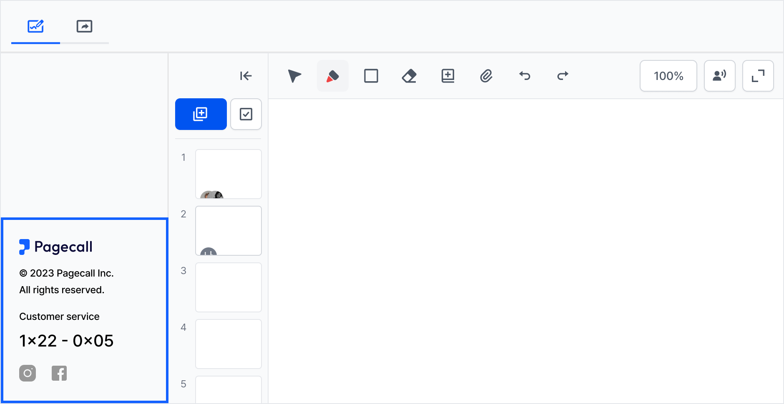Toggle page selection checkbox button
This screenshot has width=784, height=404.
(246, 114)
